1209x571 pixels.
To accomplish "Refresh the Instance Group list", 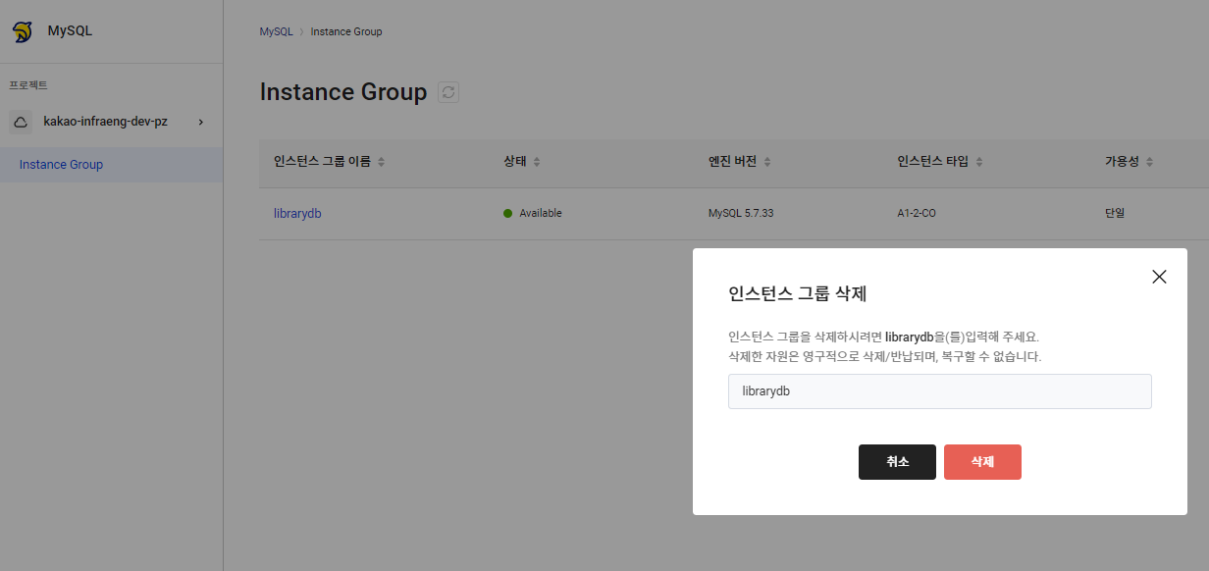I will pos(448,92).
